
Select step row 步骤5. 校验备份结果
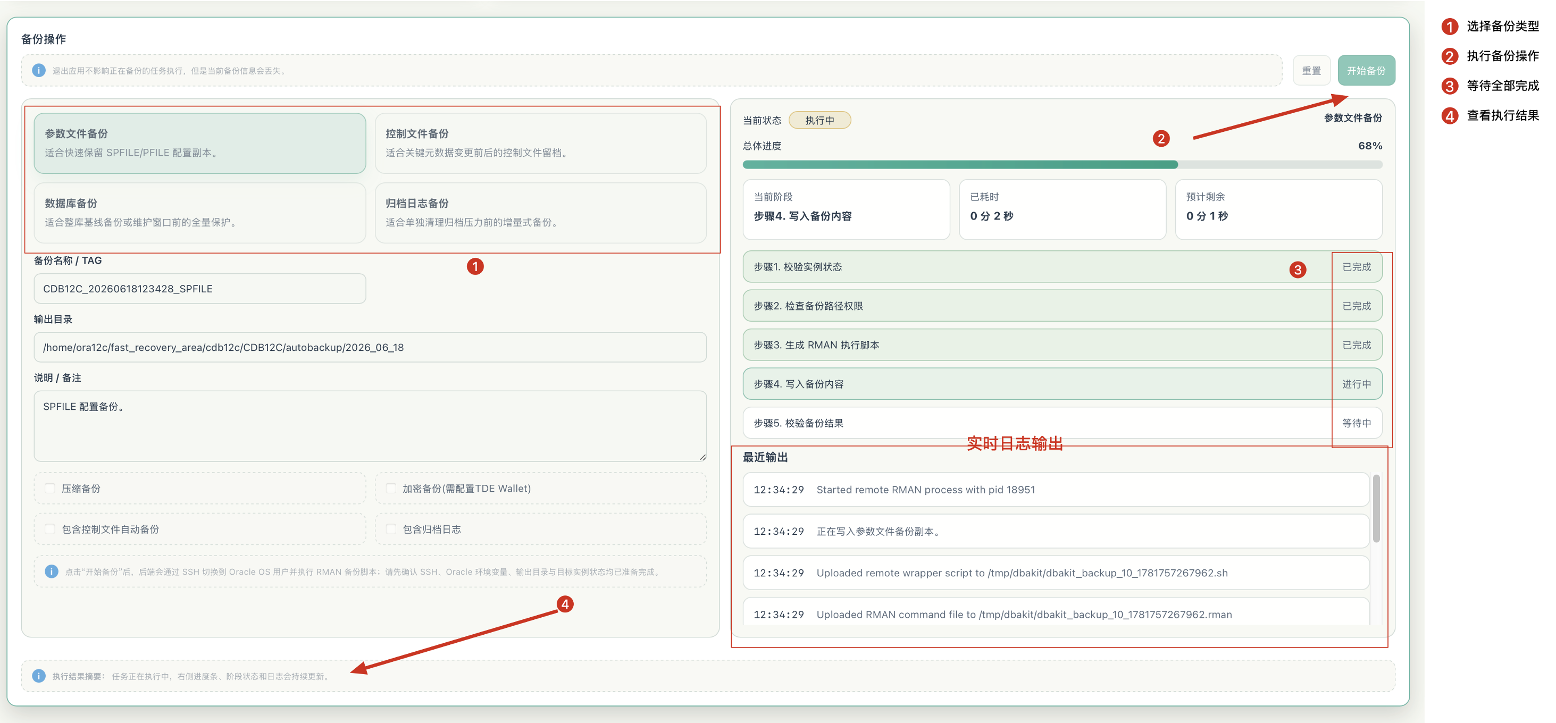click(1063, 423)
